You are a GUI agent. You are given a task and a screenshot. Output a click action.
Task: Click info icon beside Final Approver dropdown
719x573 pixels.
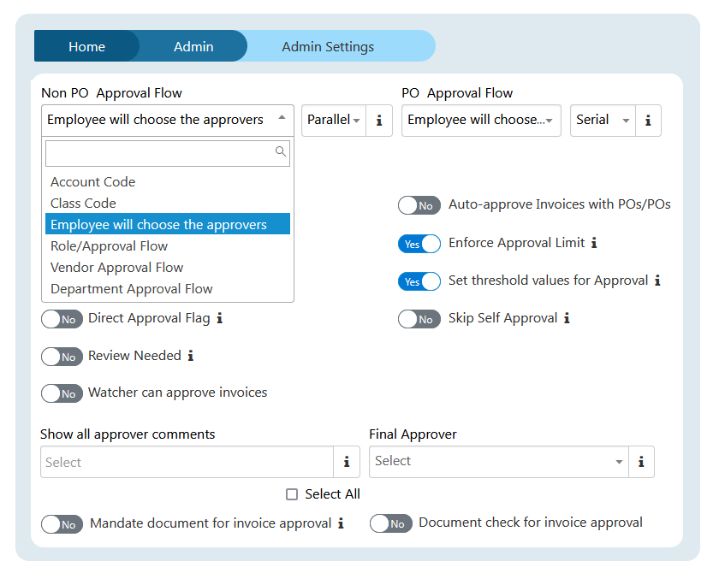pos(640,462)
